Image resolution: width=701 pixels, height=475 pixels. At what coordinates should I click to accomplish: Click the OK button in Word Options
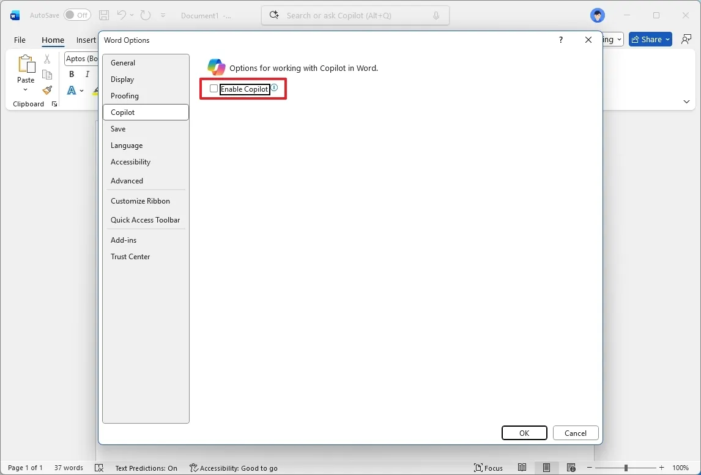point(524,433)
